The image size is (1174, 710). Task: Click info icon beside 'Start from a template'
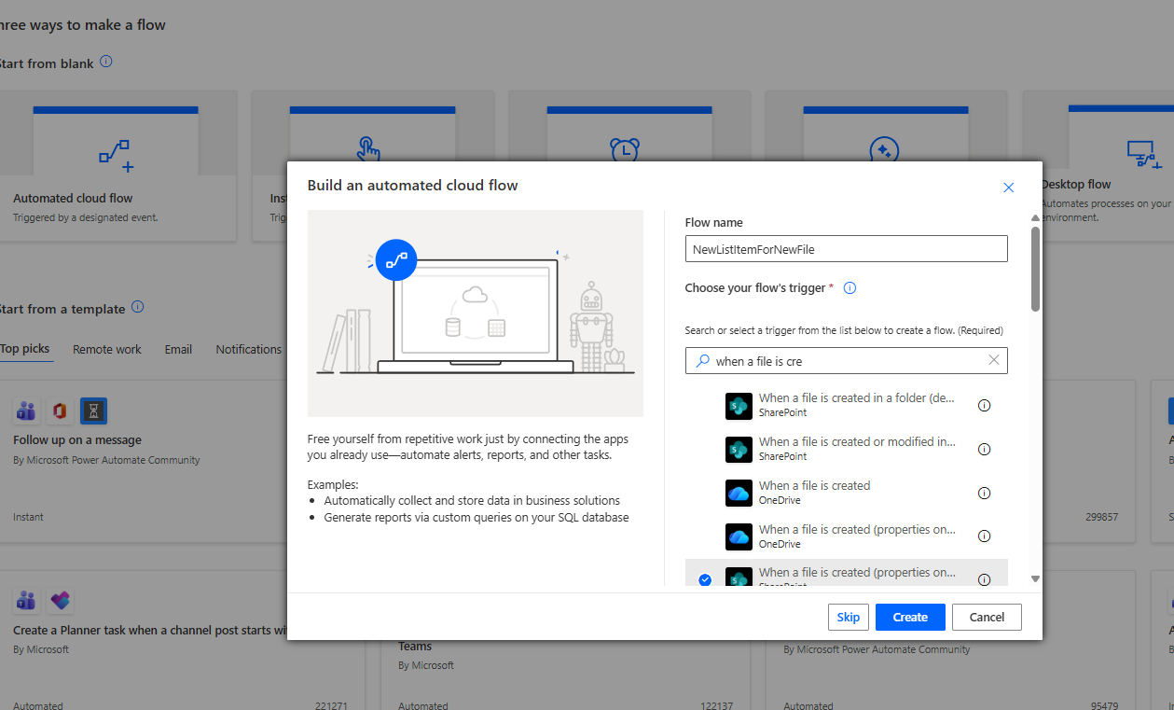tap(137, 307)
